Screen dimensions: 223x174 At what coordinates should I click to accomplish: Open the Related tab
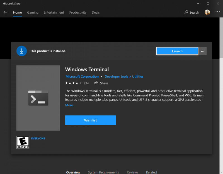[x=151, y=172]
